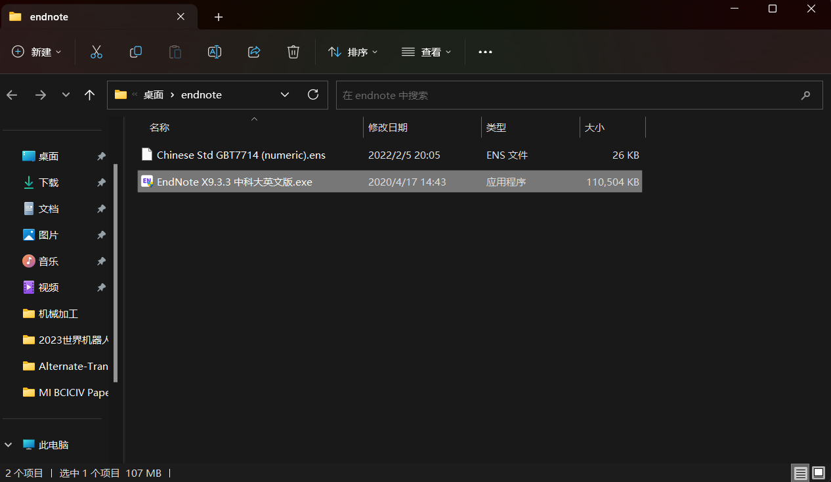Click the Paste clipboard icon
The height and width of the screenshot is (482, 831).
pyautogui.click(x=175, y=52)
